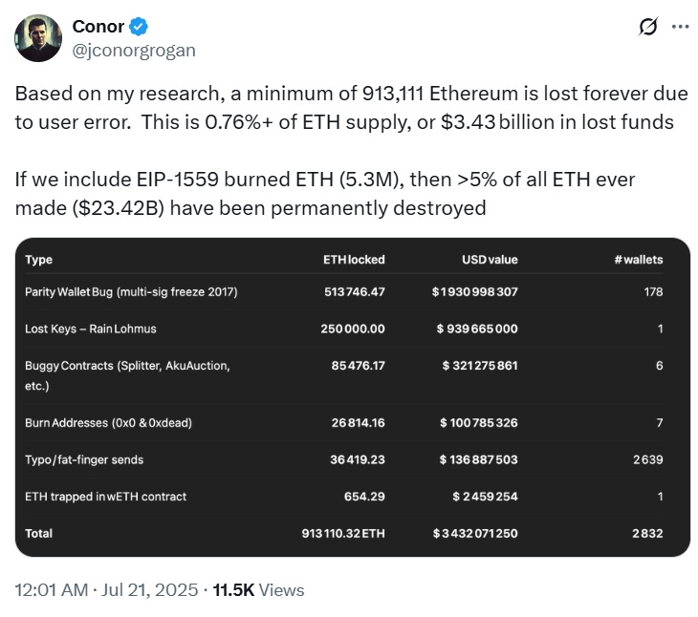Click the display name Conor
The width and height of the screenshot is (698, 617).
pos(98,27)
